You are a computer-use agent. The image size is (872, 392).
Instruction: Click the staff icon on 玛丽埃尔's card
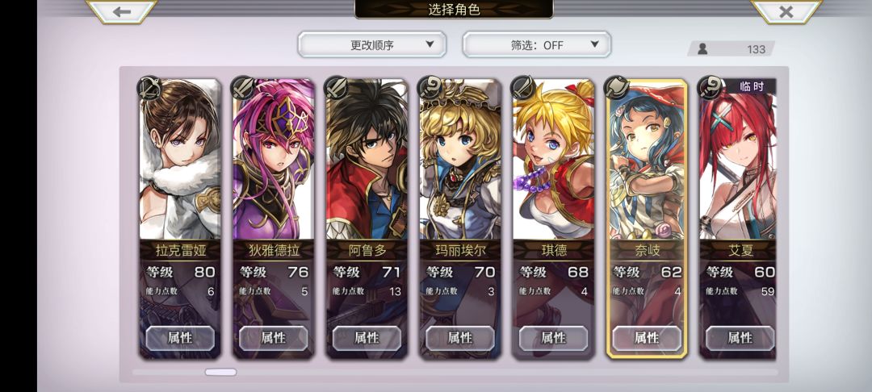(x=430, y=88)
